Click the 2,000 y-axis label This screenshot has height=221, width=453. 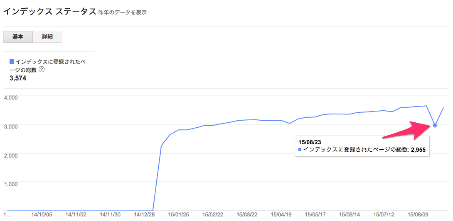tap(10, 155)
